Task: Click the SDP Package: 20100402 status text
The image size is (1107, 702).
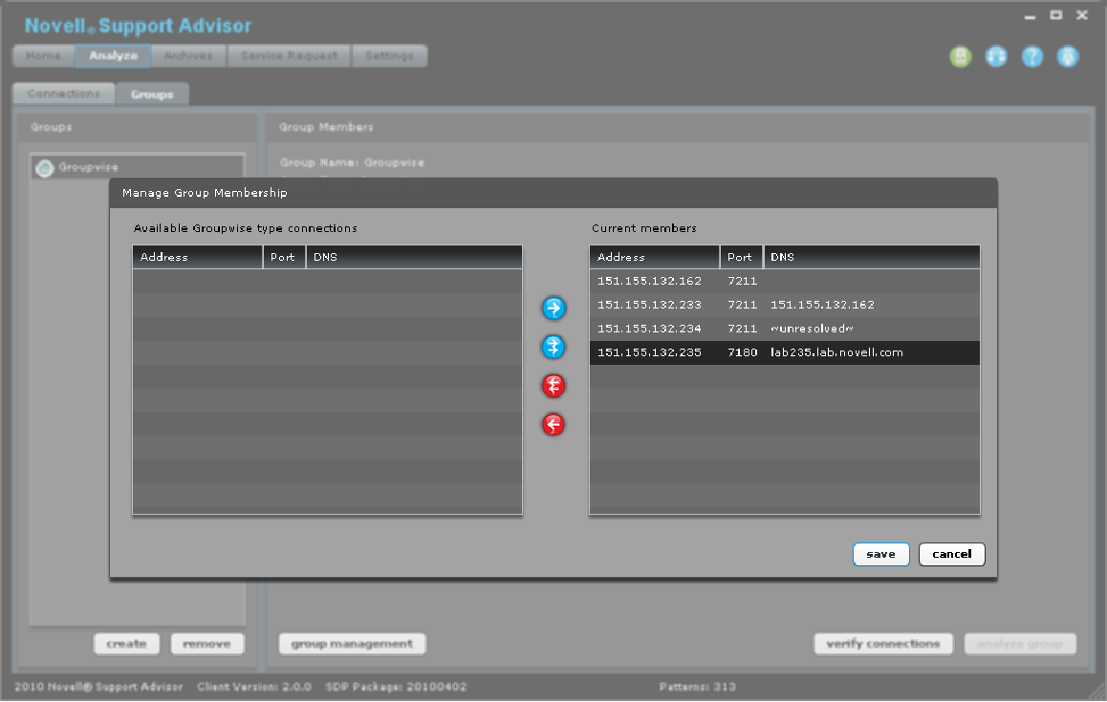Action: pyautogui.click(x=396, y=687)
